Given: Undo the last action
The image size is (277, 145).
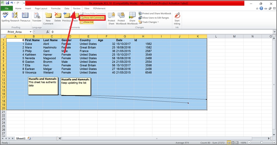Looking at the screenshot, I should (x=12, y=3).
